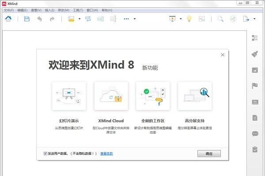Undo the last action

coord(39,19)
